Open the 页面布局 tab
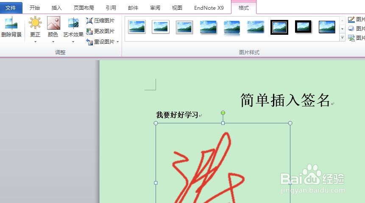 (84, 8)
